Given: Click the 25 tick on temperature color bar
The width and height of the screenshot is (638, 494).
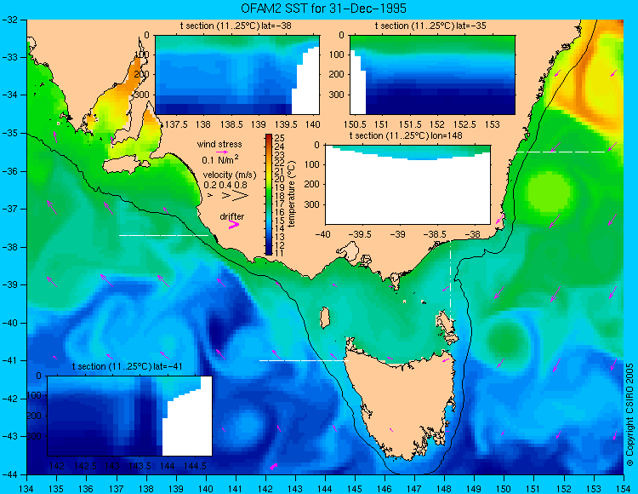Looking at the screenshot, I should 280,138.
